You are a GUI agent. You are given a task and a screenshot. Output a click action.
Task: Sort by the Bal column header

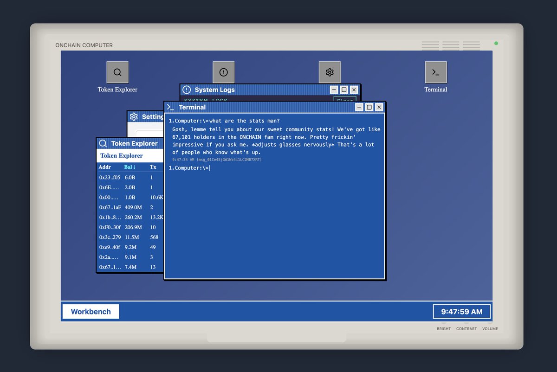point(130,167)
